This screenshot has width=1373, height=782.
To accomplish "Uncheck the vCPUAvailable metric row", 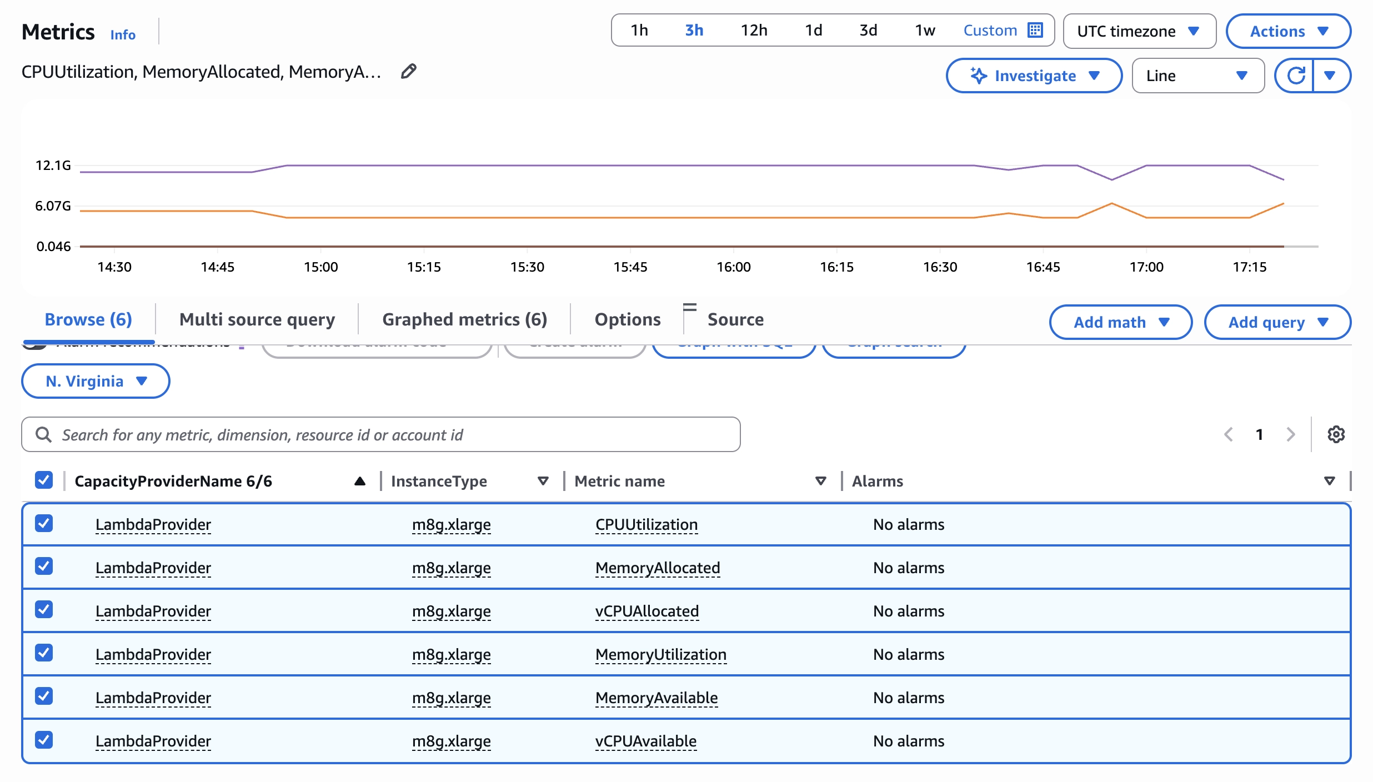I will pos(43,740).
